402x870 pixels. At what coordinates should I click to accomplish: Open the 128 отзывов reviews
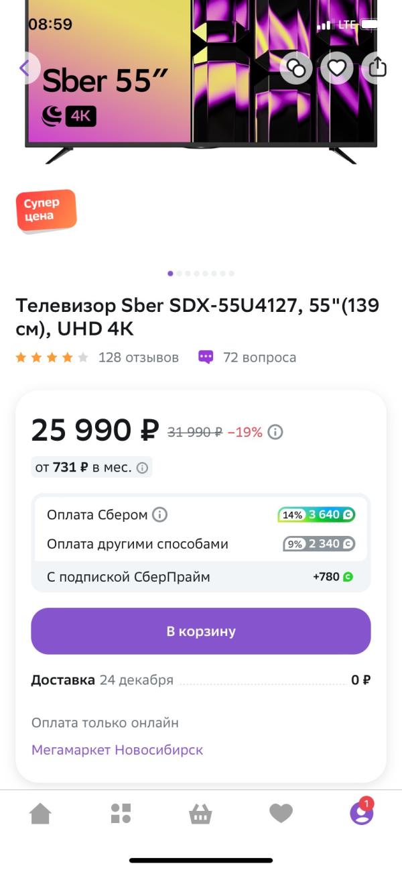(x=138, y=358)
